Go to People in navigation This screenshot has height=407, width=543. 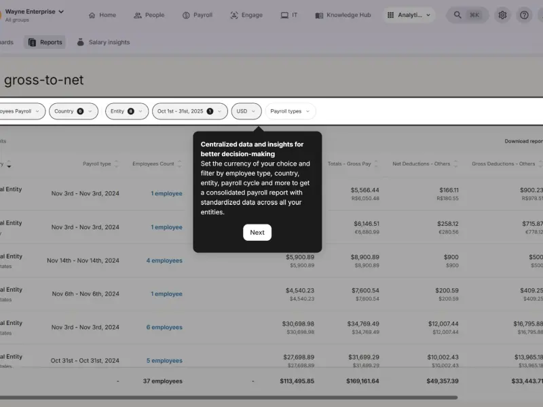click(149, 15)
